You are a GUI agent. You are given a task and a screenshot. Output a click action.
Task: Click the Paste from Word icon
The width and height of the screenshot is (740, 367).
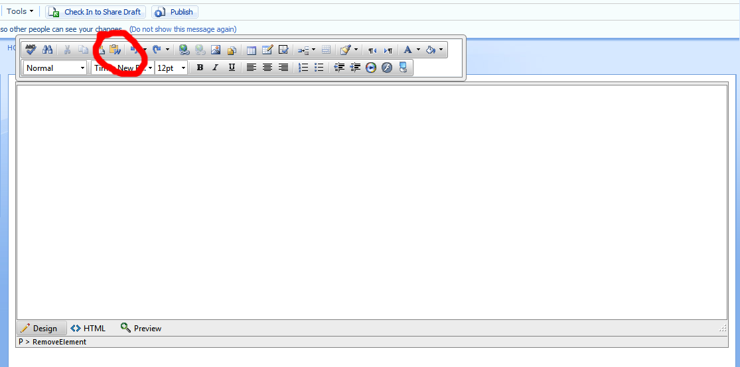(115, 50)
